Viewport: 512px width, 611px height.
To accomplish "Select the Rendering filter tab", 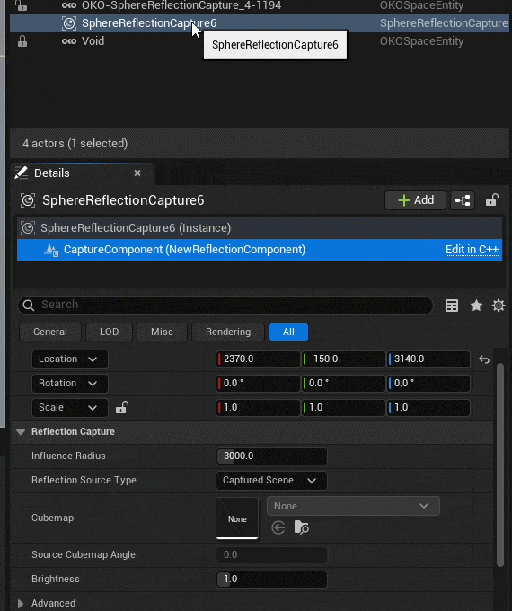I will 228,332.
